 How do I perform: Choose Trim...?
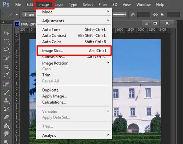coord(74,75)
